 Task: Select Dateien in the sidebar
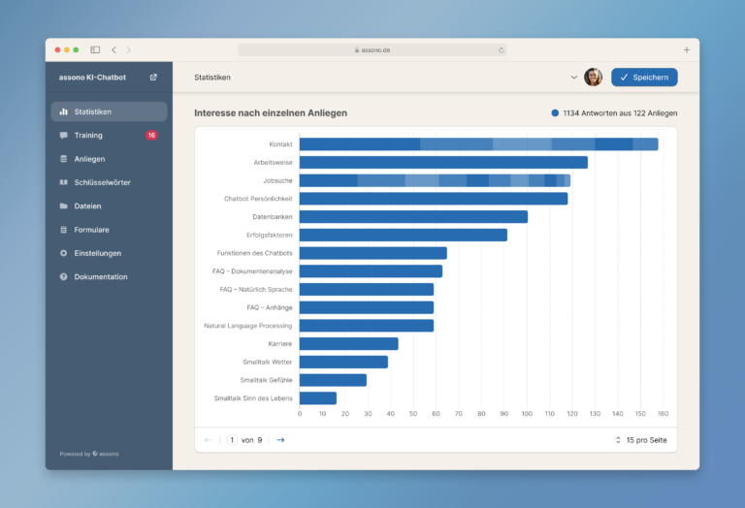click(109, 206)
